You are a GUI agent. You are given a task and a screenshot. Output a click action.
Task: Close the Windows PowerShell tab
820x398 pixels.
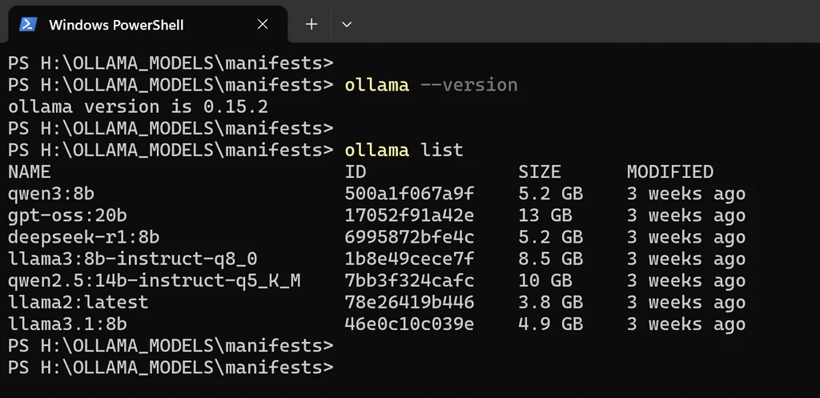point(262,25)
